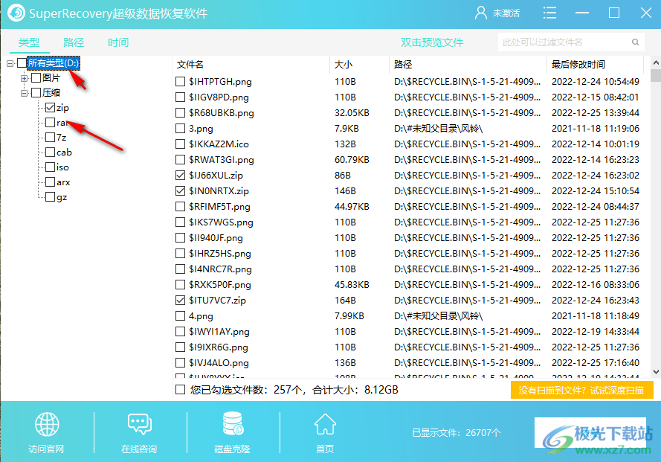This screenshot has width=661, height=462.
Task: Select file row $IWYI1AY.png
Action: pyautogui.click(x=408, y=331)
